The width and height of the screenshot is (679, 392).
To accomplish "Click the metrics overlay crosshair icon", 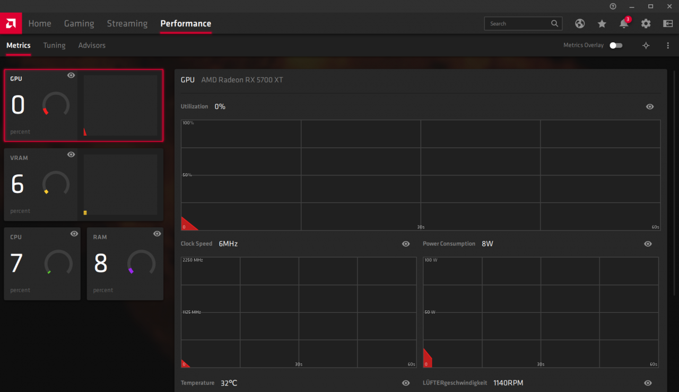I will click(646, 46).
